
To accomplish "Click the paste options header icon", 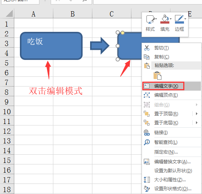I will click(147, 66).
